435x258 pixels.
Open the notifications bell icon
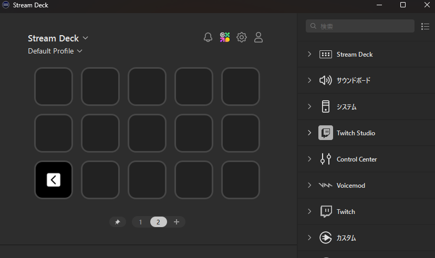tap(208, 37)
